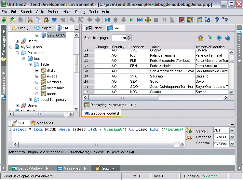Click the green Run play icon

coord(131,20)
